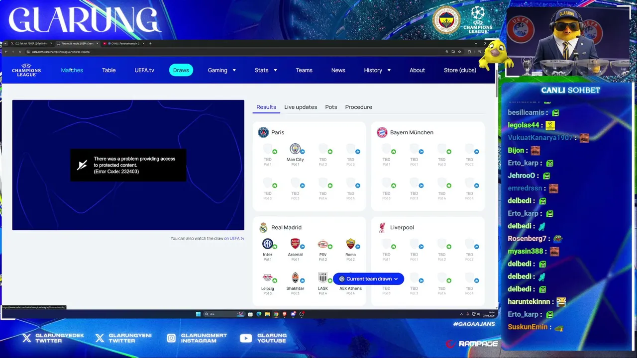
Task: Click the Bayern München team name heading
Action: [x=412, y=132]
